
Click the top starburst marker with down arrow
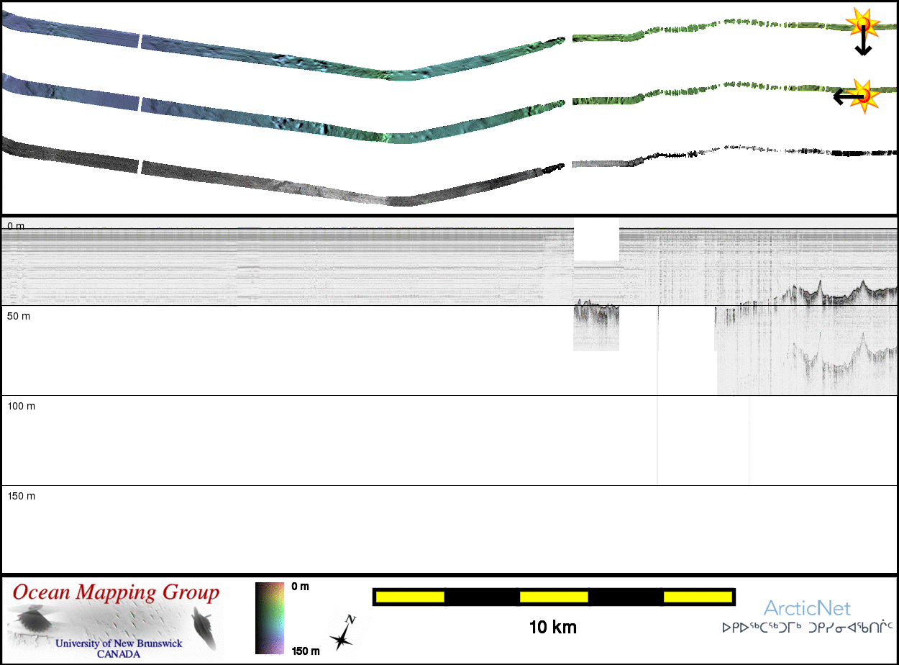pyautogui.click(x=862, y=24)
